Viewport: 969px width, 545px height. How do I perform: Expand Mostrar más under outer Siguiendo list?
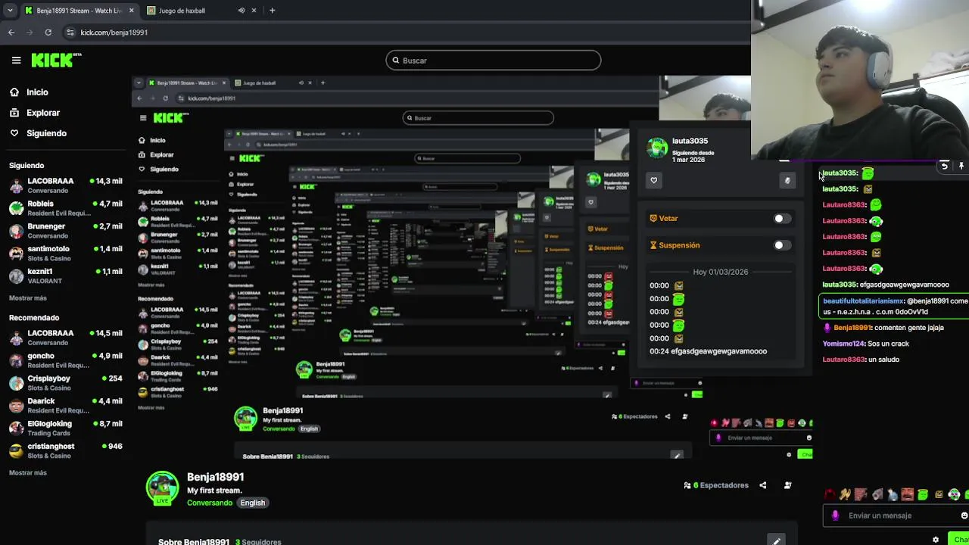point(28,298)
